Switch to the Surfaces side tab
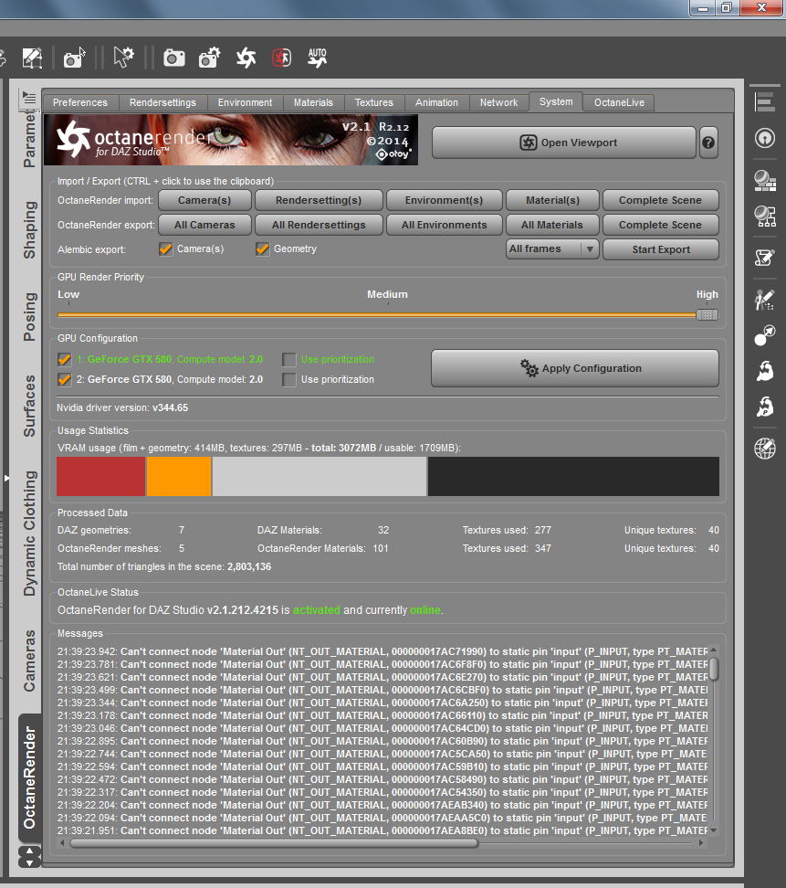The width and height of the screenshot is (786, 888). coord(29,406)
